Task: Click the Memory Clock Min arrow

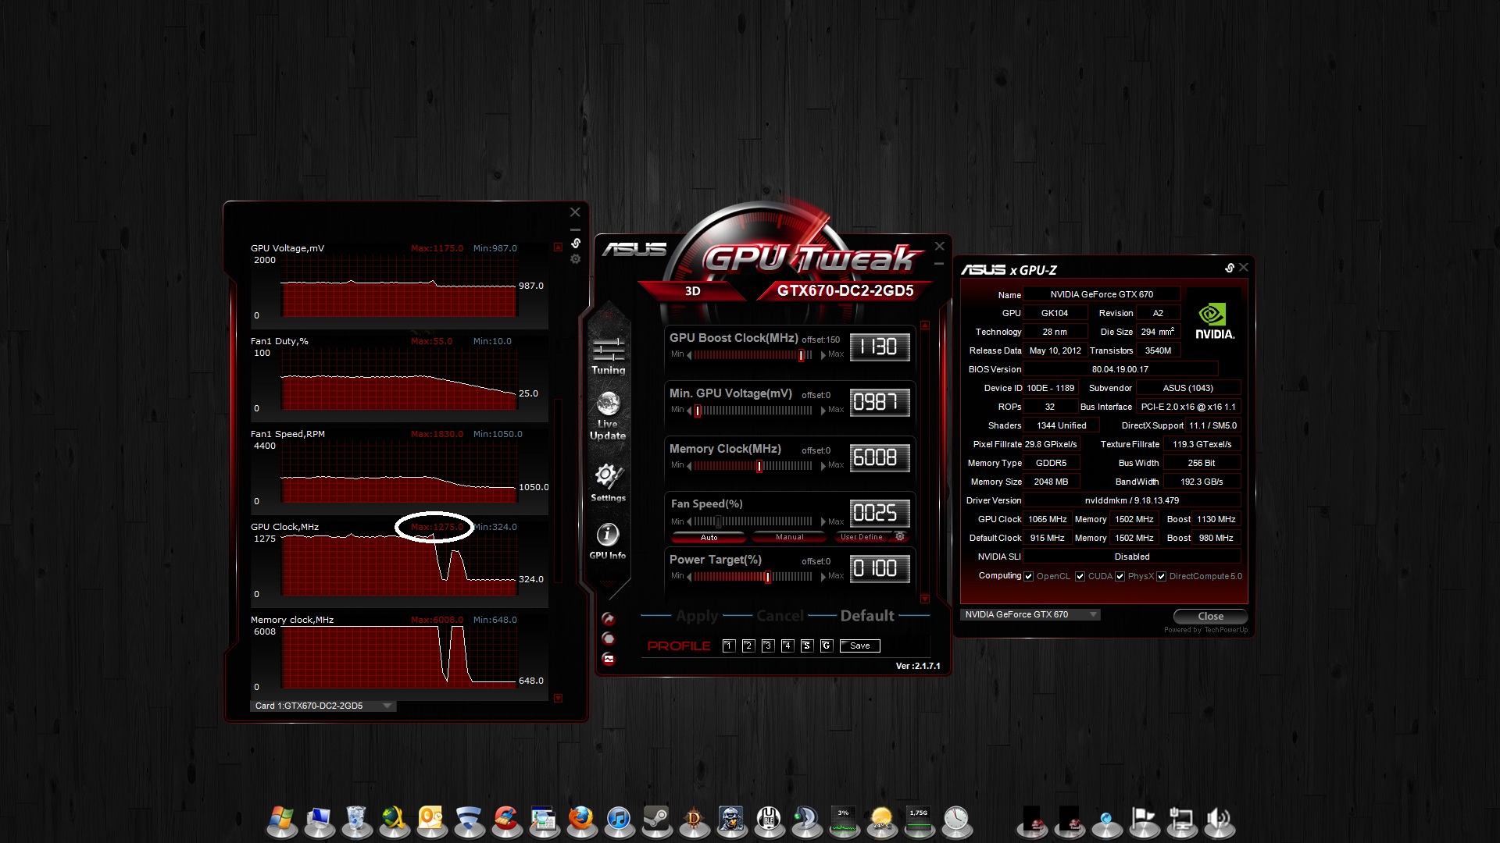Action: coord(689,466)
